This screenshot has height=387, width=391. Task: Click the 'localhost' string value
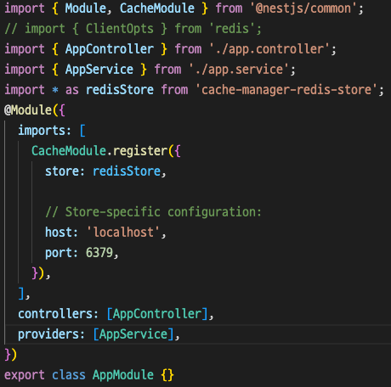(123, 233)
